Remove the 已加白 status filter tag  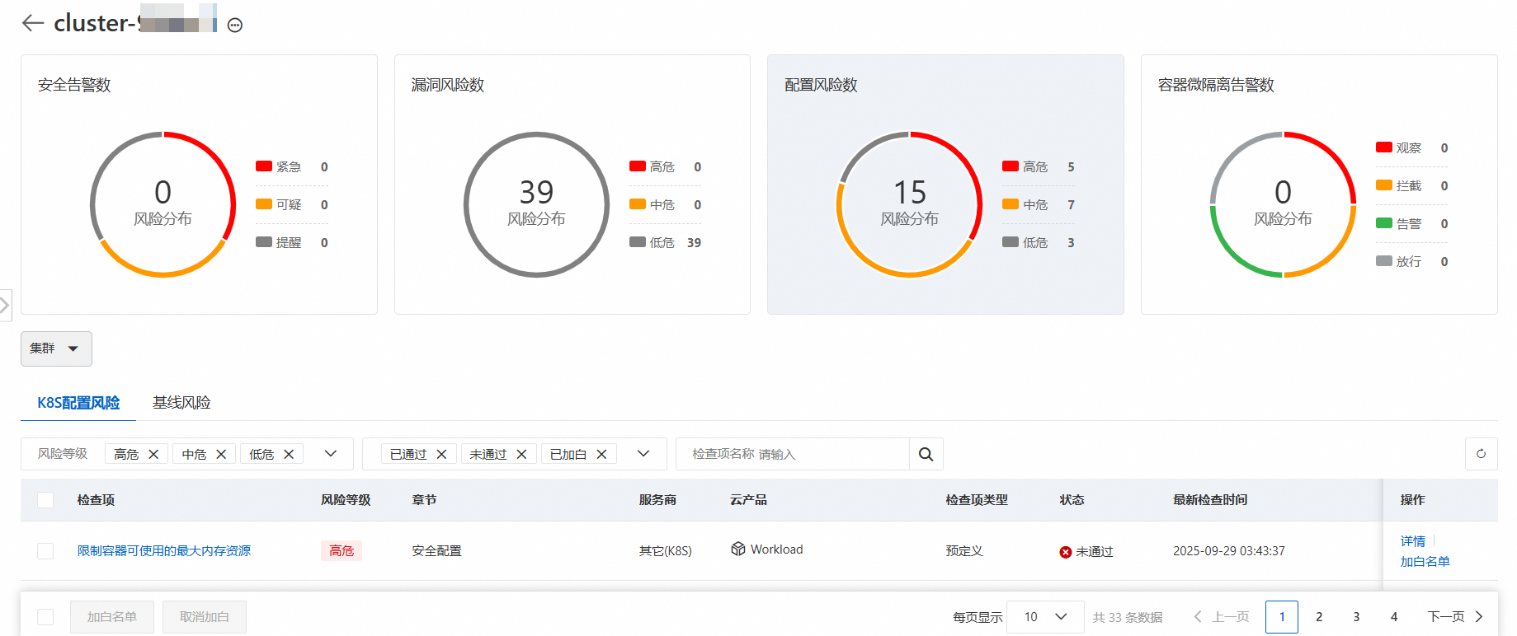(x=601, y=454)
